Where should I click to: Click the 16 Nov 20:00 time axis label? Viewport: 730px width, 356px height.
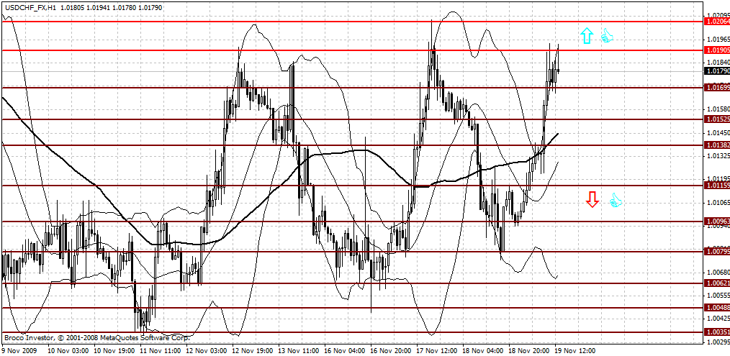coord(390,350)
